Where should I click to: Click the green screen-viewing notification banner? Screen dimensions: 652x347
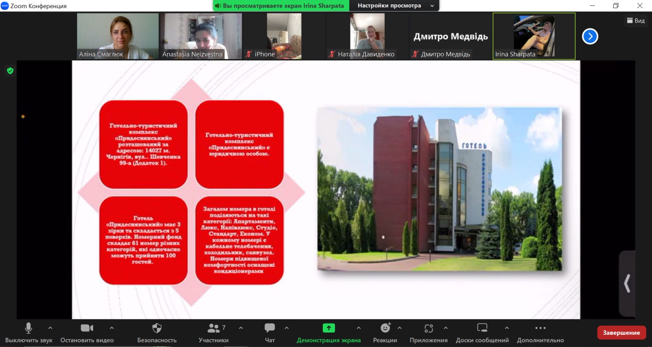click(x=281, y=6)
